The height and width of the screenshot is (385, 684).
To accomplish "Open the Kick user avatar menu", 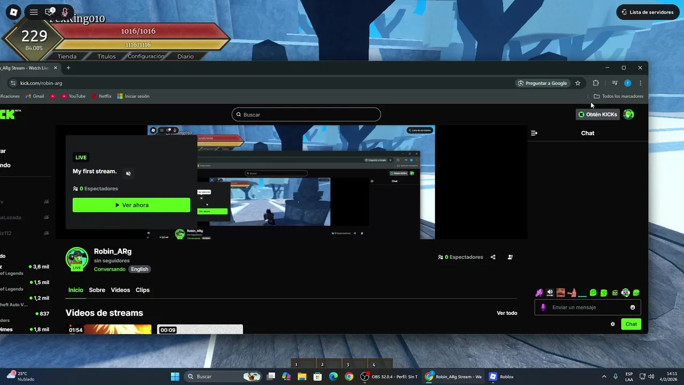I will coord(629,114).
